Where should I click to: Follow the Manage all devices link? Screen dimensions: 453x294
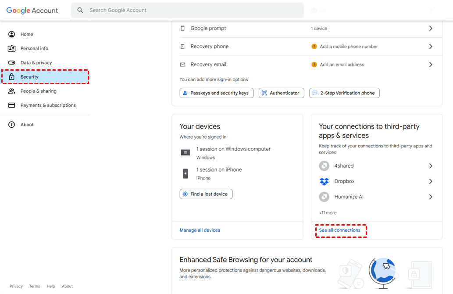200,230
